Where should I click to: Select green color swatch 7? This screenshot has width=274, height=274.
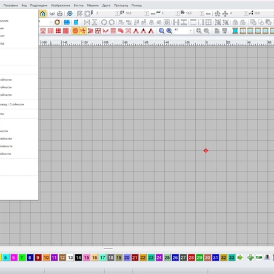pyautogui.click(x=22, y=258)
